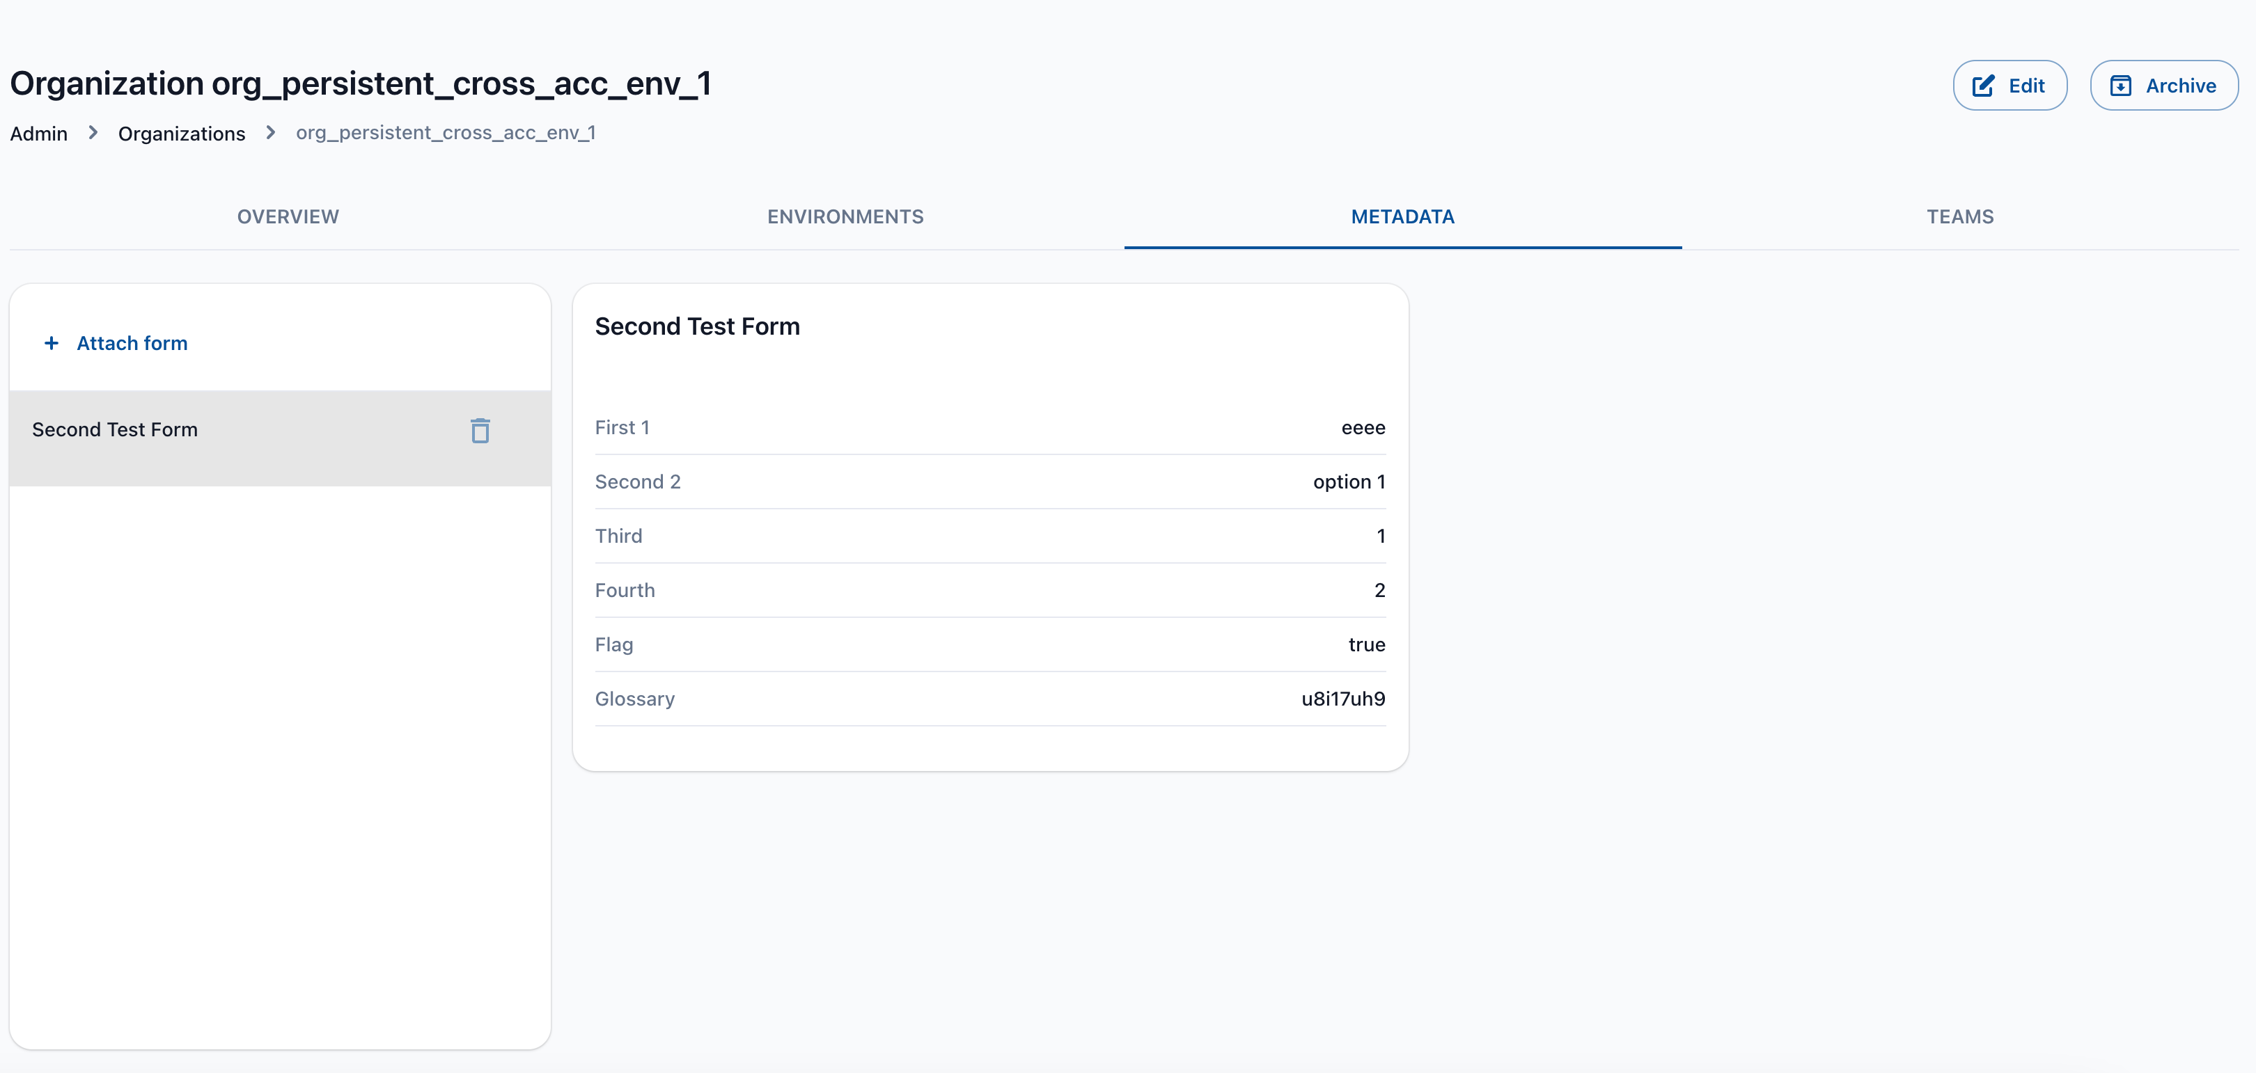The width and height of the screenshot is (2256, 1073).
Task: Click org_persistent_cross_acc_env_1 breadcrumb
Action: pos(446,133)
